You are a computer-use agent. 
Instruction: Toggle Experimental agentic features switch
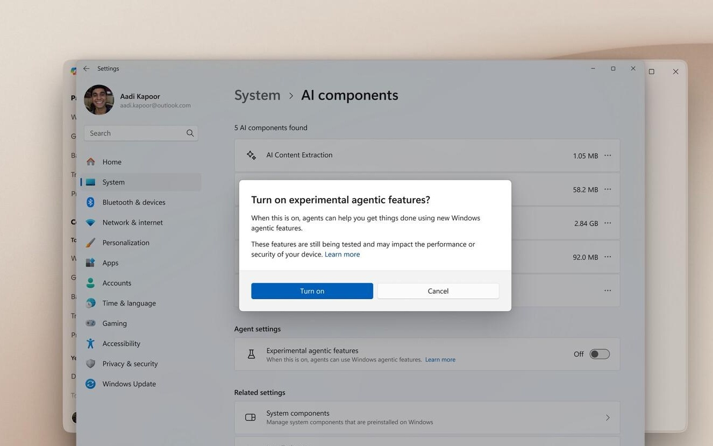(x=599, y=354)
